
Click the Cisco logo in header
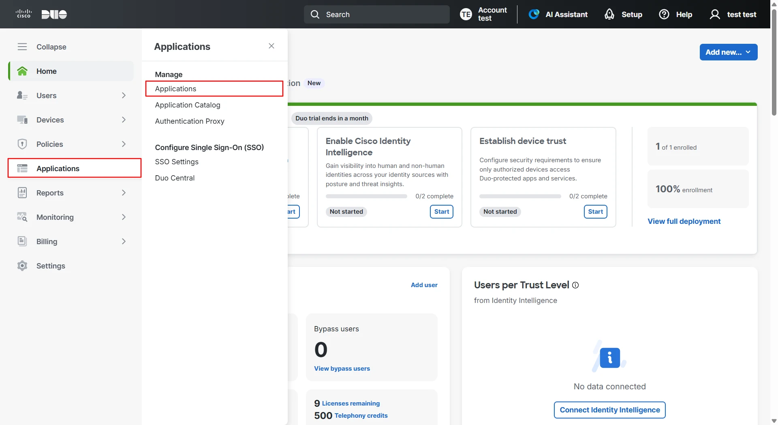(x=24, y=14)
